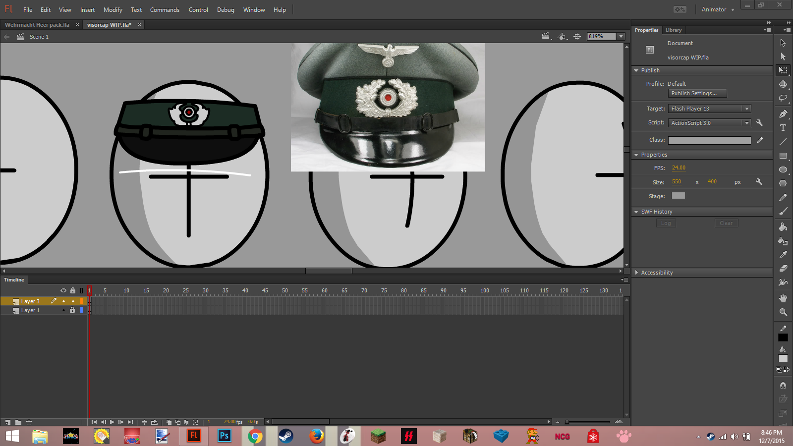Toggle lock for all layers
The image size is (793, 446).
click(73, 290)
